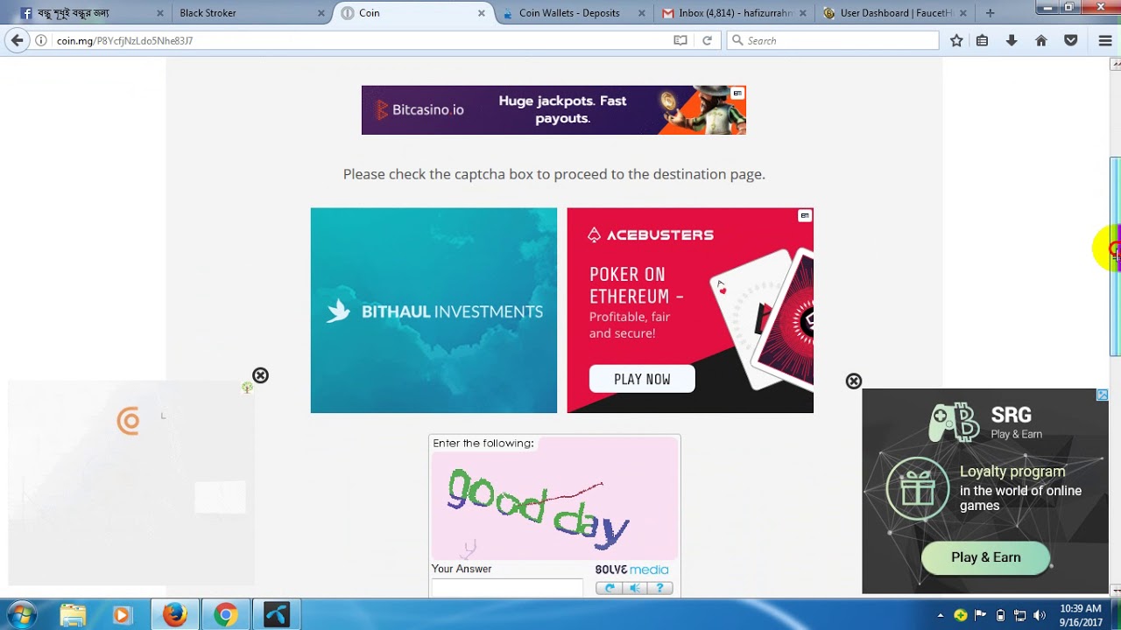Toggle reader view icon in address bar
The height and width of the screenshot is (630, 1121).
680,40
